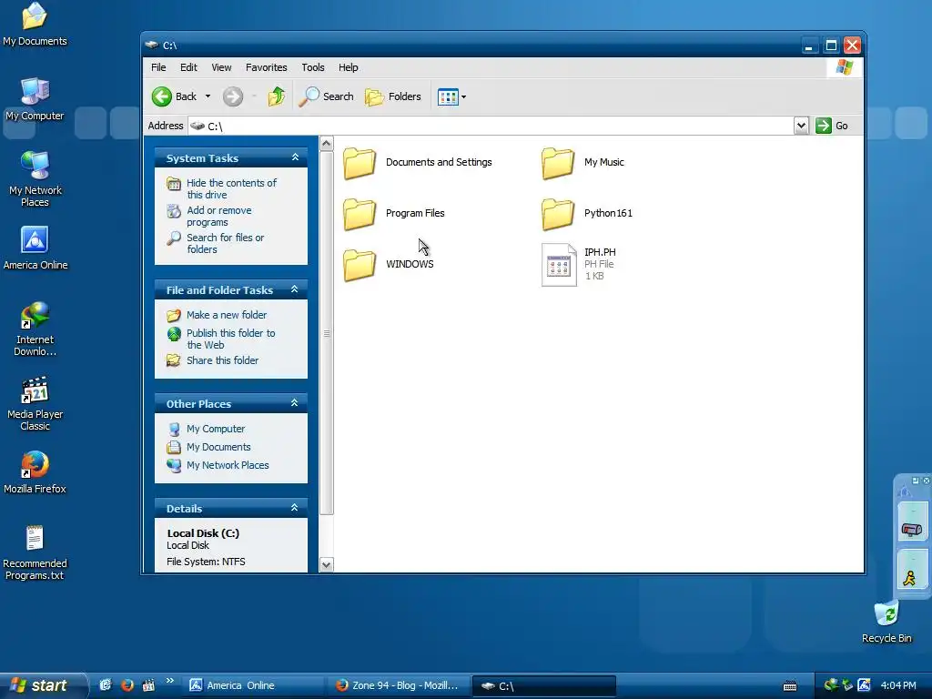Select the Program Files folder
Screen dimensions: 932x699
click(394, 213)
